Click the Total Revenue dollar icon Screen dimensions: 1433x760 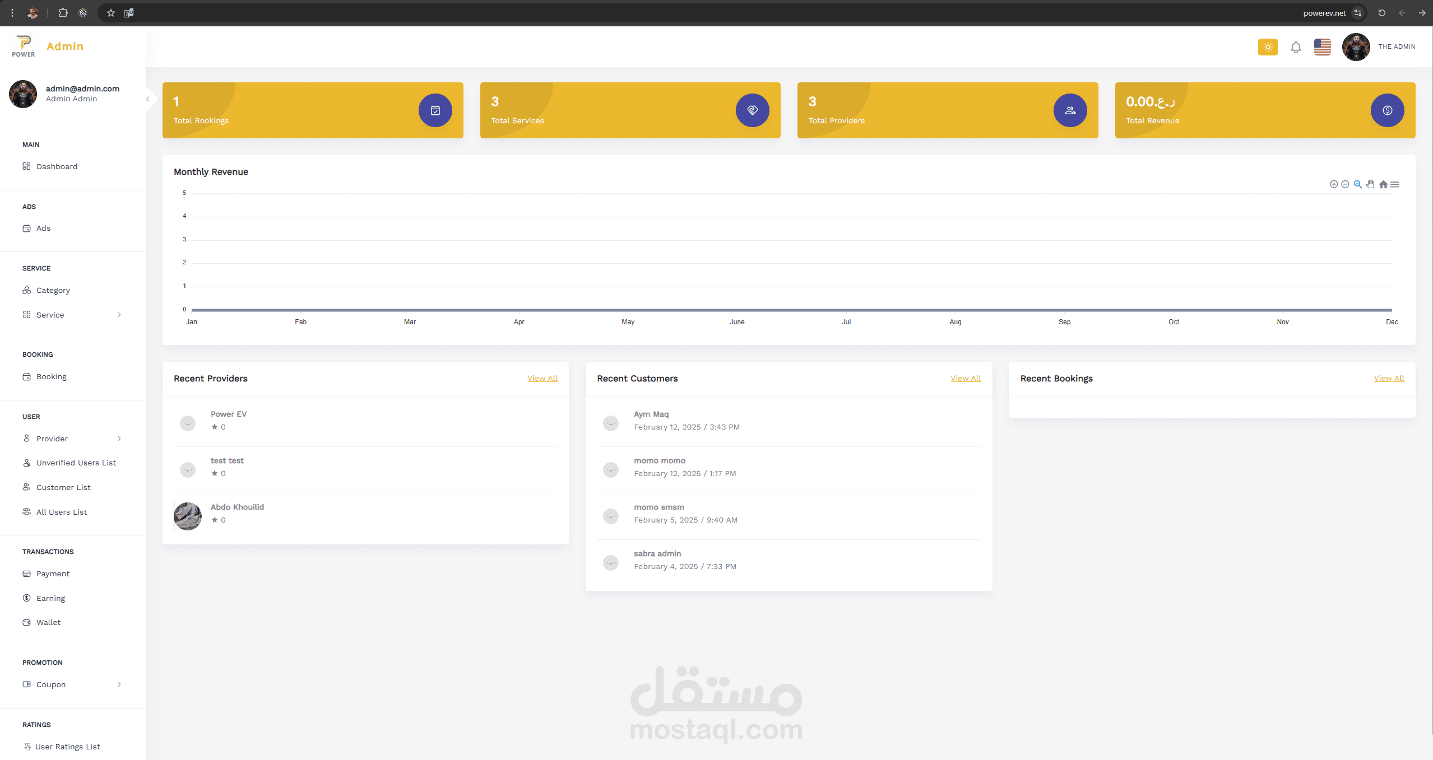tap(1387, 110)
